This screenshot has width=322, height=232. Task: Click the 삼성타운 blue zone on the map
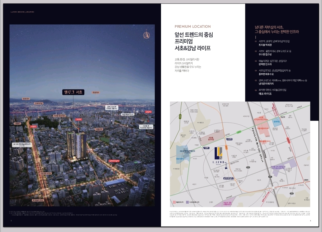[277, 122]
